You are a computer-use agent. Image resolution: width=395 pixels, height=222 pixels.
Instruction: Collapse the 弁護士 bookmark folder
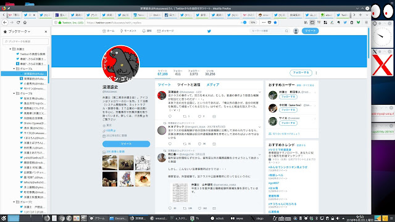[10, 49]
